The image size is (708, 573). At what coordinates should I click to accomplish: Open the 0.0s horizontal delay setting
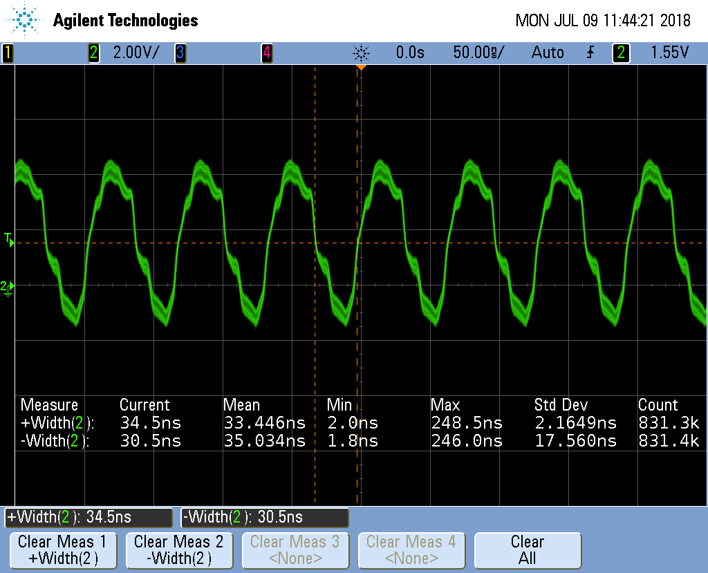click(x=410, y=53)
